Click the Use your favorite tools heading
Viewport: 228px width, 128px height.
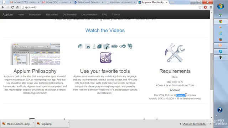[x=105, y=71]
